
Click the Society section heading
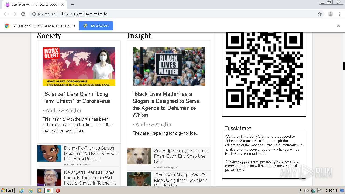(49, 36)
